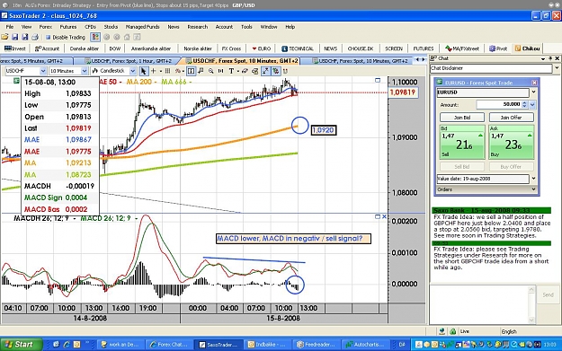The height and width of the screenshot is (351, 562).
Task: Switch to the Danske aktier workspace tab
Action: click(x=85, y=48)
